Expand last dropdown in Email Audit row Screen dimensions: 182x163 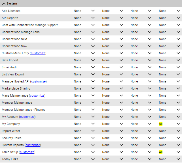169,67
